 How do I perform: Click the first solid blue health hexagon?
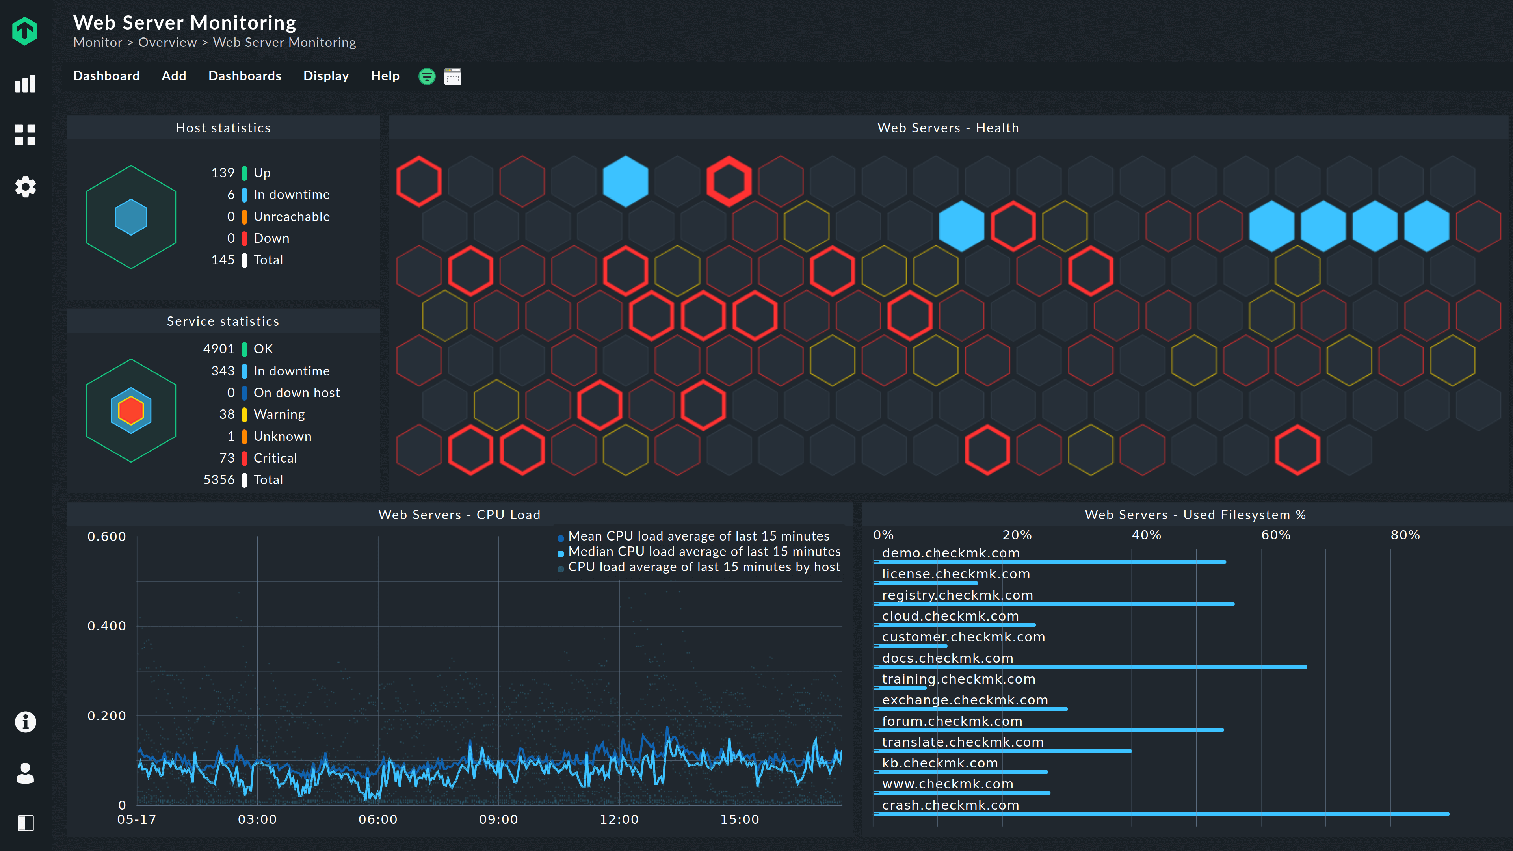[x=626, y=182]
